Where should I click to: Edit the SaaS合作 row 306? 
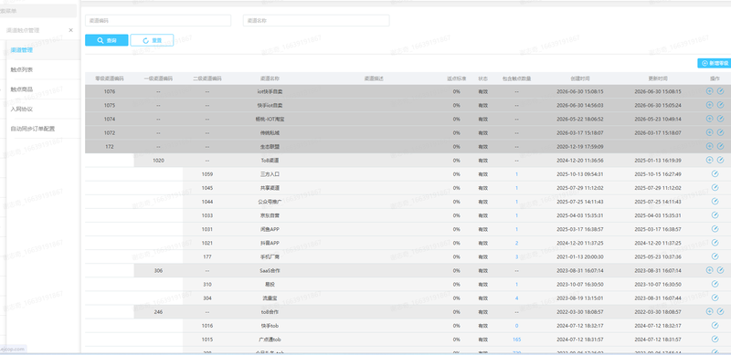(x=720, y=270)
